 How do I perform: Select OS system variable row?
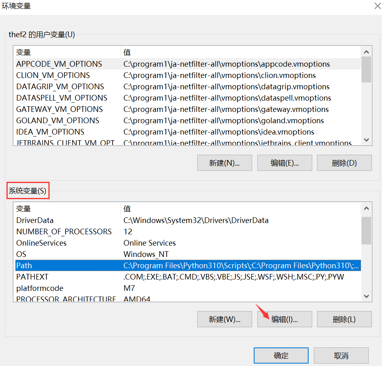(x=188, y=254)
